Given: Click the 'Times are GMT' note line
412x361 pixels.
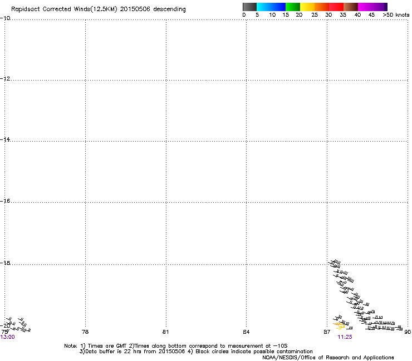Looking at the screenshot, I should (x=176, y=346).
